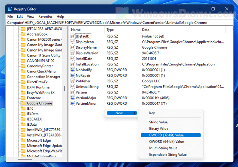238x167 pixels.
Task: Click the UninstallString string value icon
Action: pos(73,86)
